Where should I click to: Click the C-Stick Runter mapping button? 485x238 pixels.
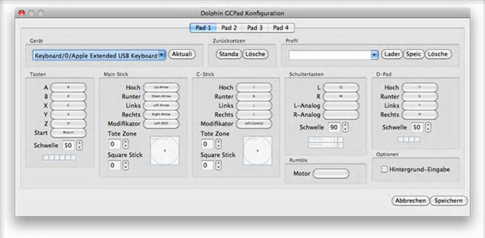254,96
